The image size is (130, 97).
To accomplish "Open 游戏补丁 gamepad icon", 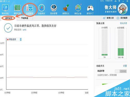I will (x=90, y=9).
